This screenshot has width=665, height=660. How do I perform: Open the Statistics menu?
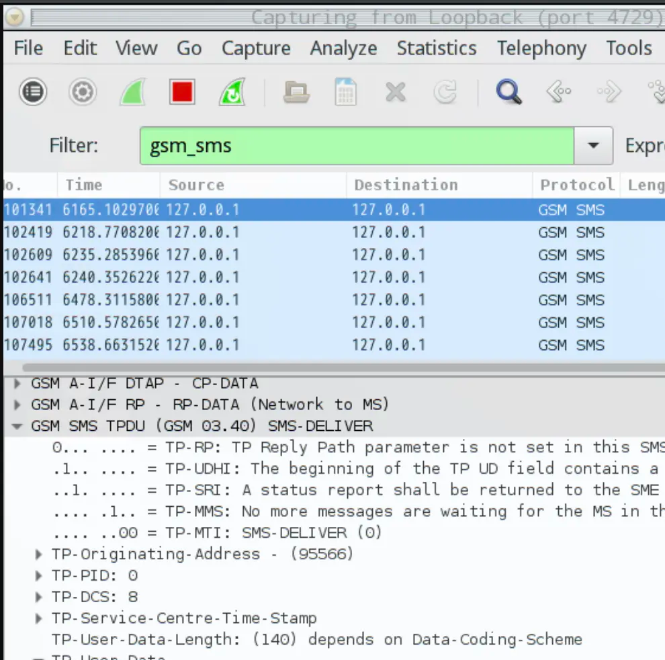(437, 48)
